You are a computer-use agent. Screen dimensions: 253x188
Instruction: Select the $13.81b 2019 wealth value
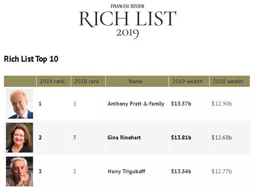(181, 138)
